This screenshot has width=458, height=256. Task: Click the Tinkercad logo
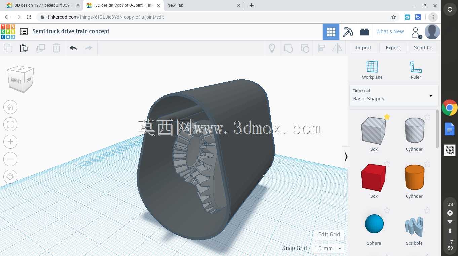click(8, 31)
